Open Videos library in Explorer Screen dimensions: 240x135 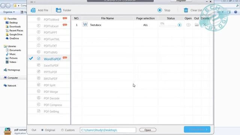[11, 62]
